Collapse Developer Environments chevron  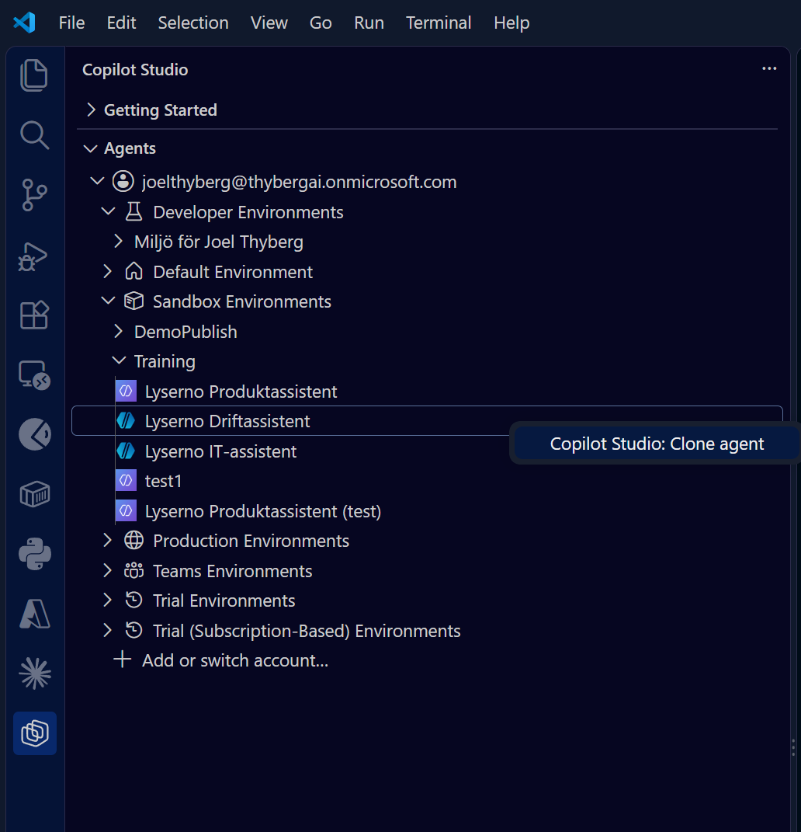click(x=108, y=211)
